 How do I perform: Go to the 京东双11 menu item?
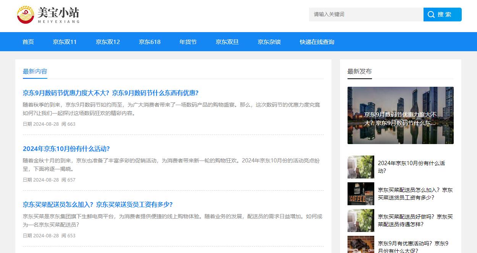pos(65,42)
